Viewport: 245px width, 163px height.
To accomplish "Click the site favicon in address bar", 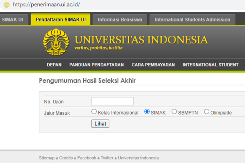I will click(x=7, y=5).
